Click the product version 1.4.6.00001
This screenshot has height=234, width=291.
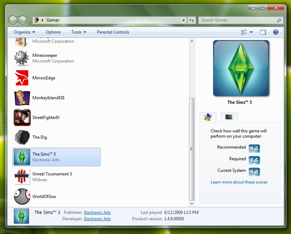click(174, 219)
